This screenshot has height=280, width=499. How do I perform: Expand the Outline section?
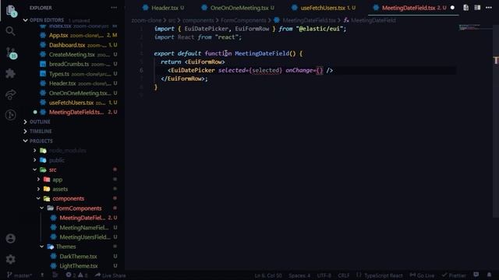(26, 121)
